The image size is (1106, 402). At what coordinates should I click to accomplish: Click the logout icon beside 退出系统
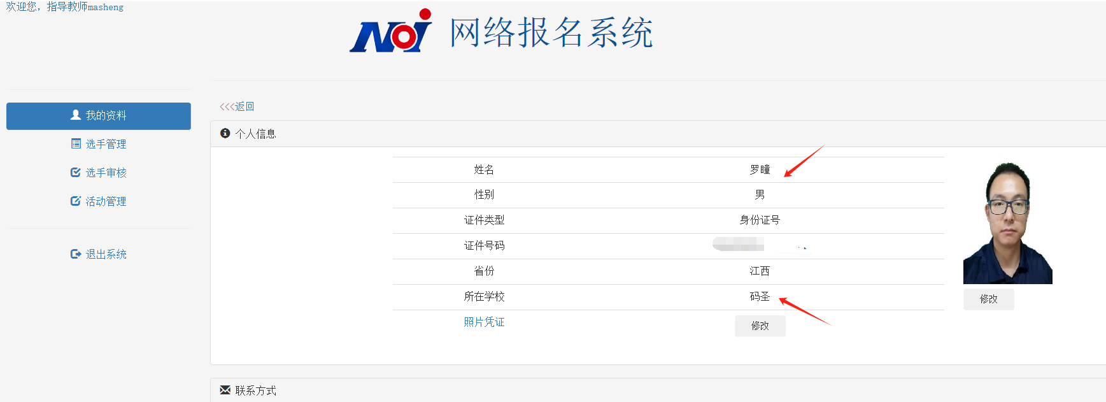coord(76,254)
